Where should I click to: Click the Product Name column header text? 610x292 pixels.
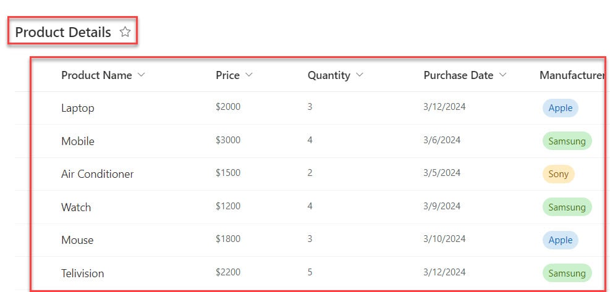[96, 75]
